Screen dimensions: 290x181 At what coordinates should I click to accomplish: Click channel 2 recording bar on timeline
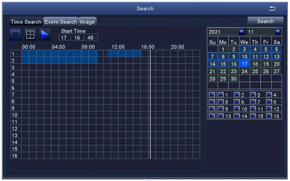click(60, 61)
